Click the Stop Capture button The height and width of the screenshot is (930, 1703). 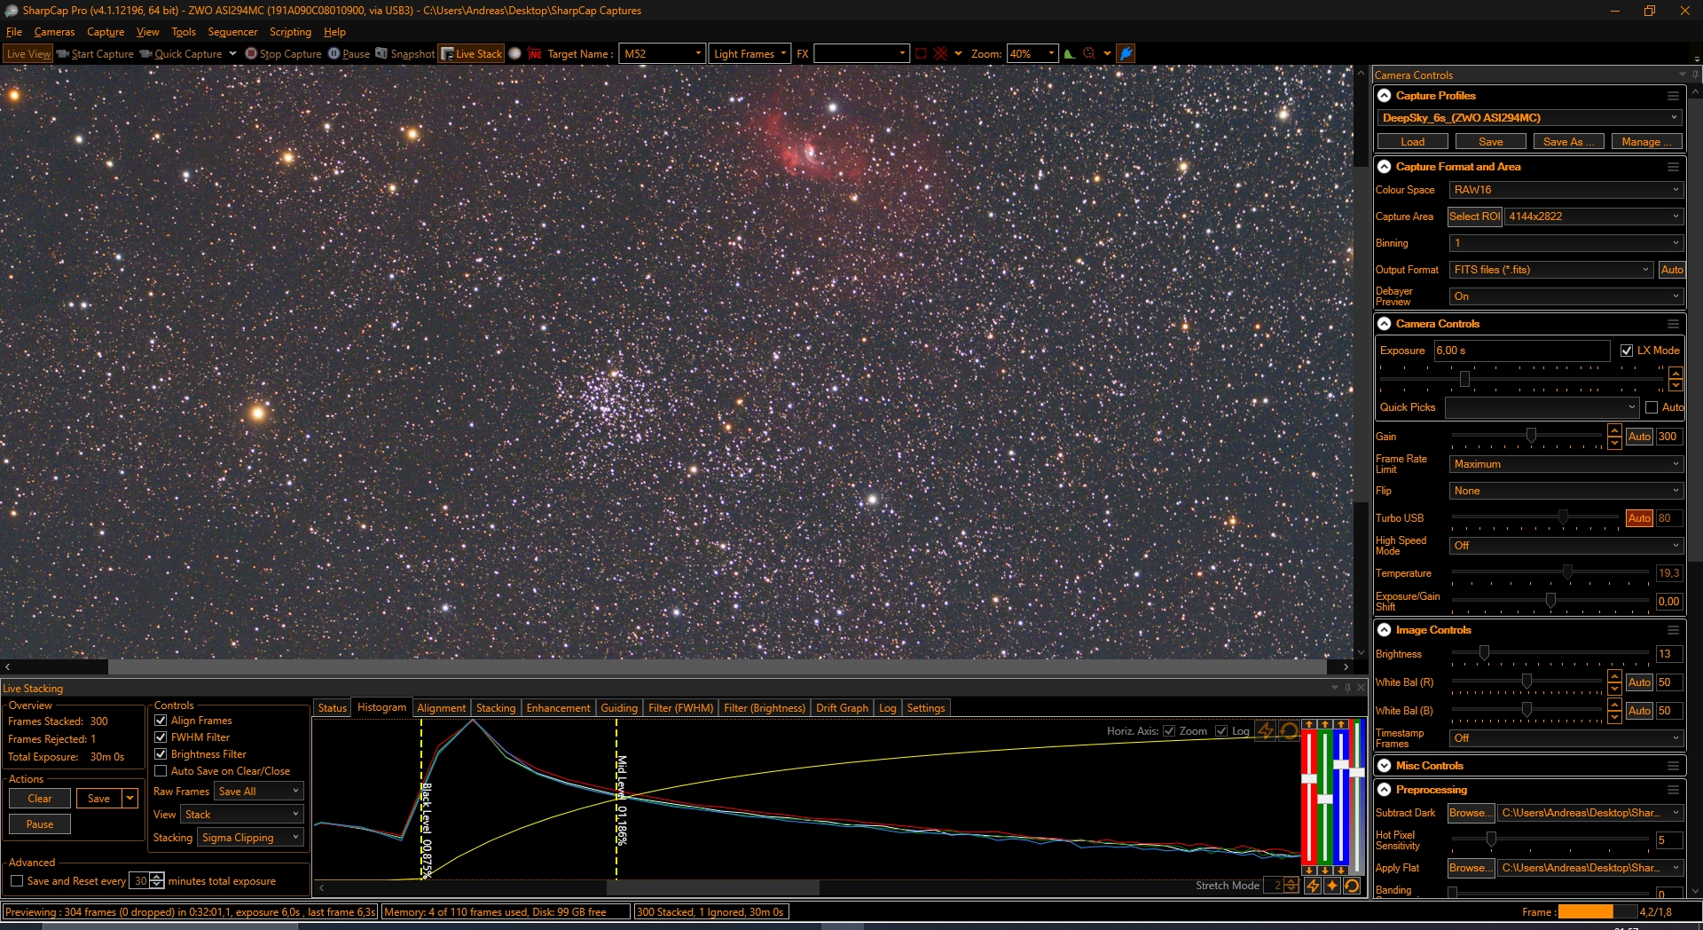click(x=284, y=54)
